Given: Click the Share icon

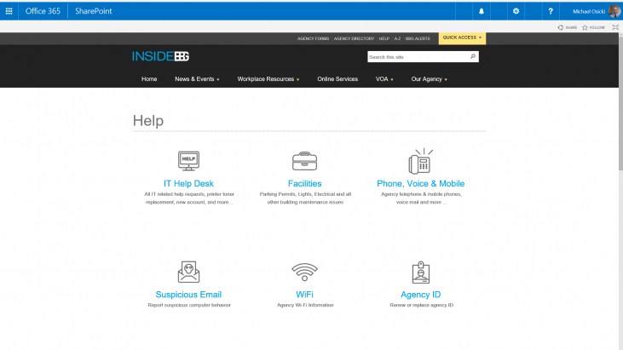Looking at the screenshot, I should [x=561, y=27].
